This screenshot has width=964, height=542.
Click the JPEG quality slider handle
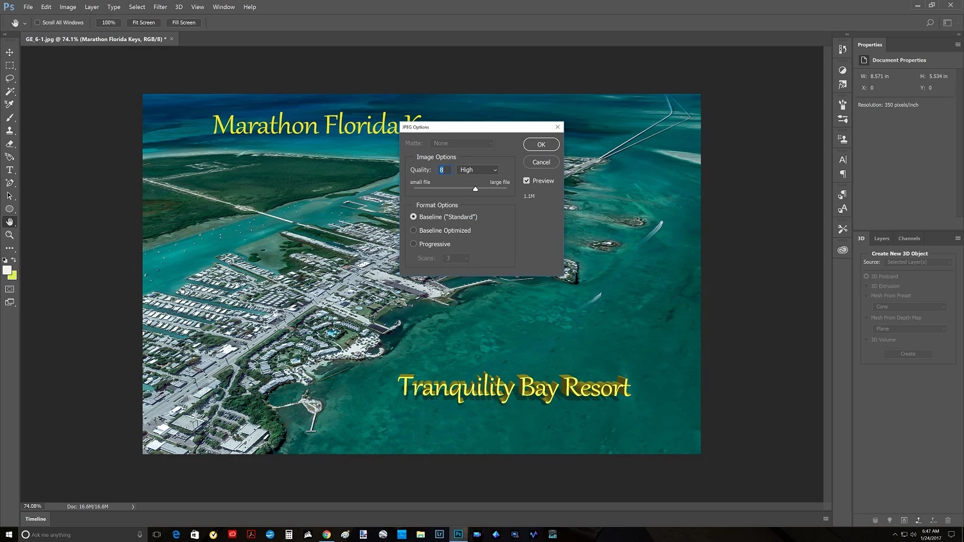pyautogui.click(x=476, y=189)
